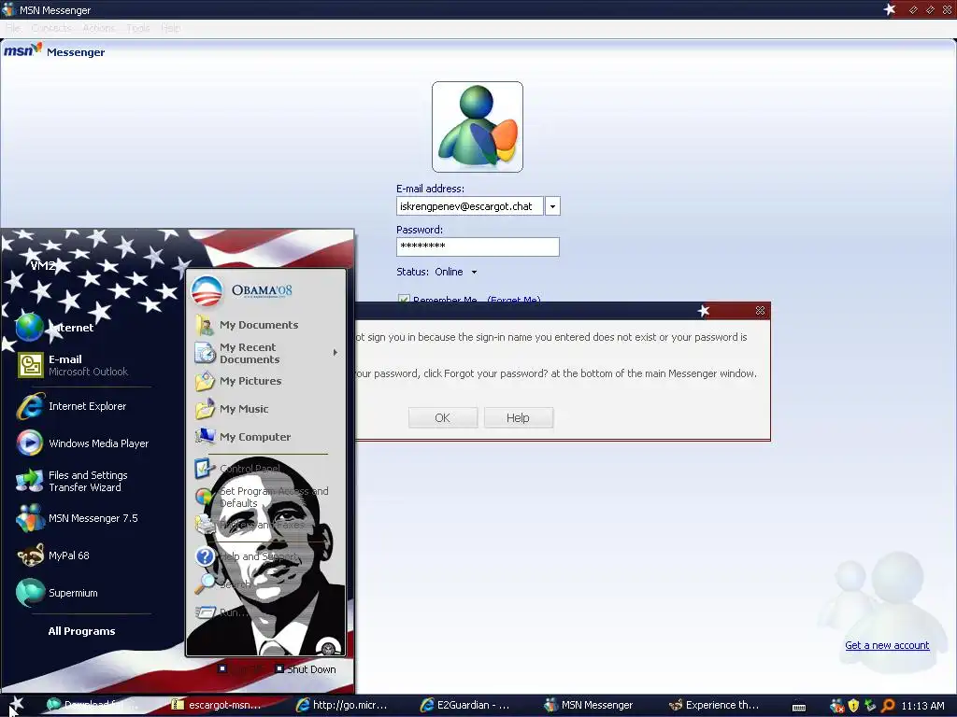Open the Internet globe shortcut
This screenshot has height=717, width=957.
pos(54,328)
